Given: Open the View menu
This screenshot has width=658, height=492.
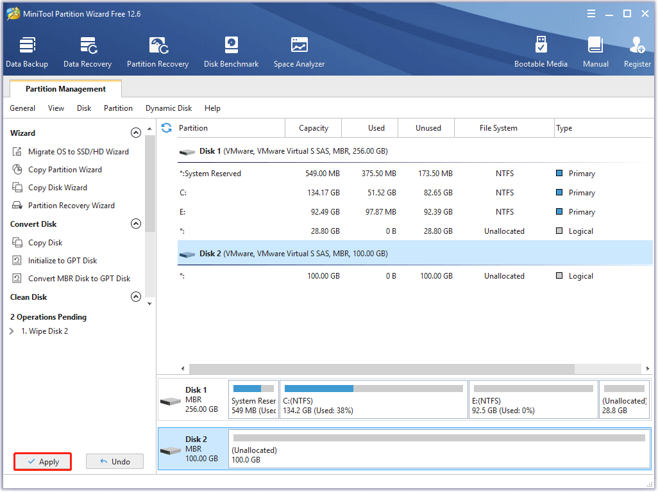Looking at the screenshot, I should click(56, 108).
